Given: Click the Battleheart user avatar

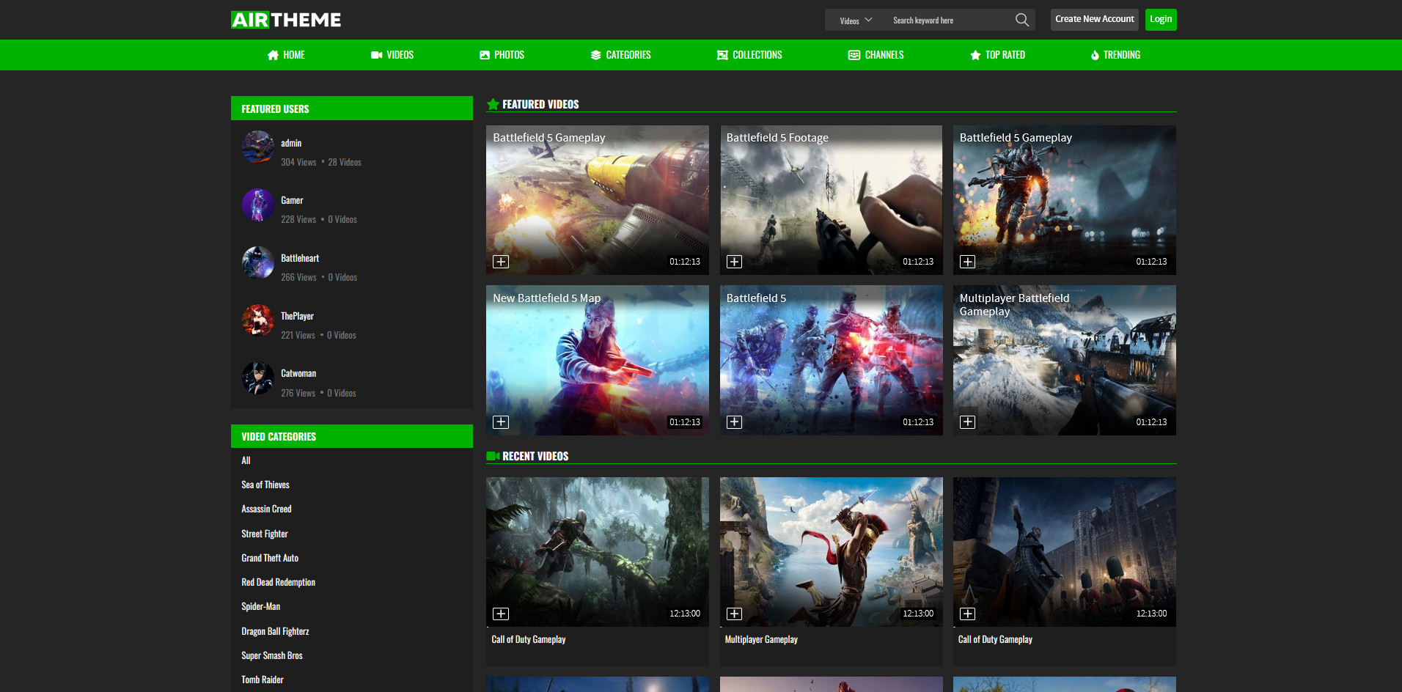Looking at the screenshot, I should tap(258, 262).
